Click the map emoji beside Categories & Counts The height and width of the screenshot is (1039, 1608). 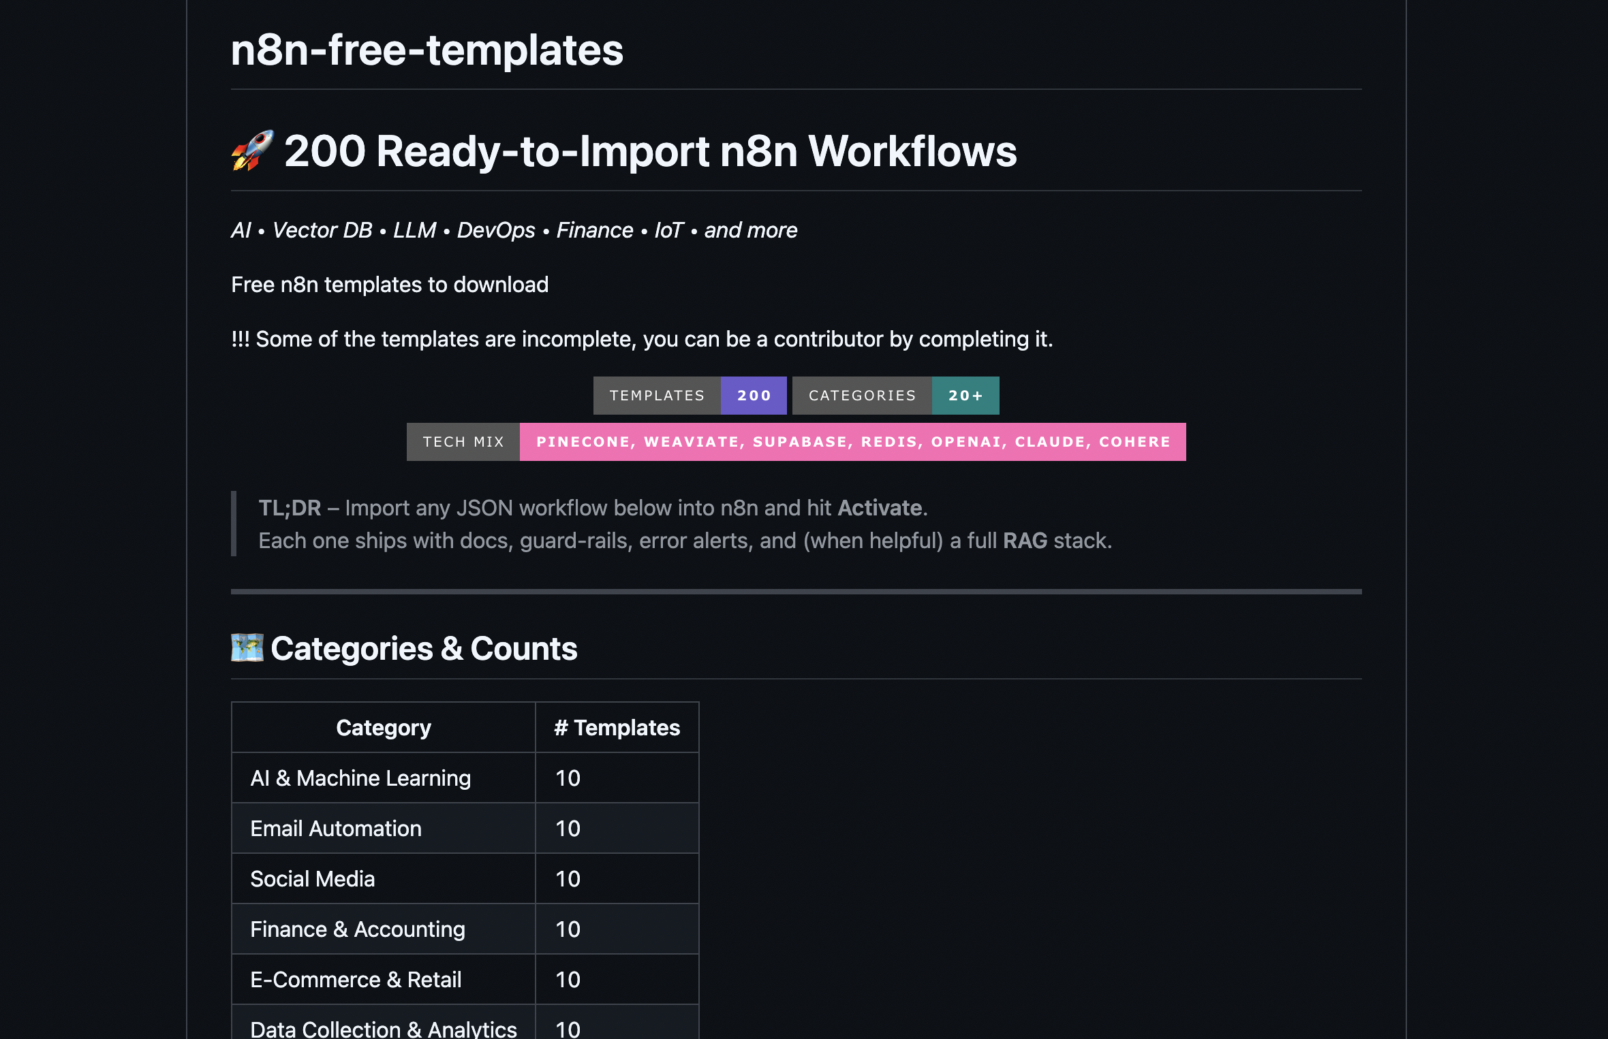click(x=247, y=648)
